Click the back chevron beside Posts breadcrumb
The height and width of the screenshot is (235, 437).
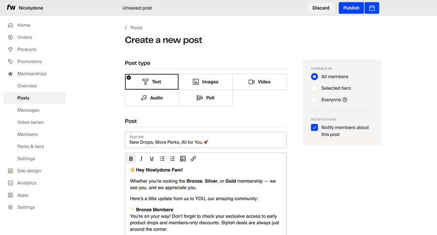[126, 28]
